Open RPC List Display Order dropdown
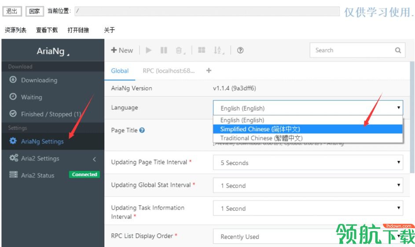The height and width of the screenshot is (247, 415). tap(308, 236)
